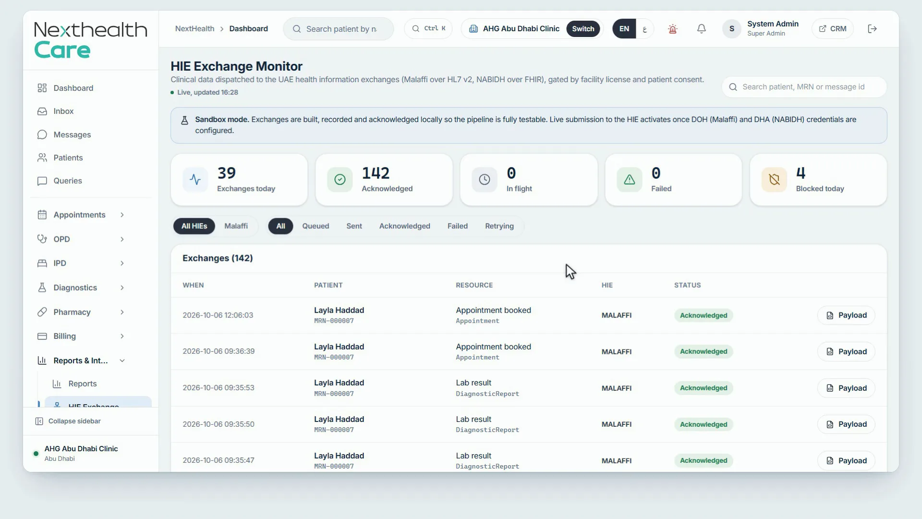This screenshot has height=519, width=922.
Task: Focus the Search patient by name field
Action: pyautogui.click(x=339, y=29)
